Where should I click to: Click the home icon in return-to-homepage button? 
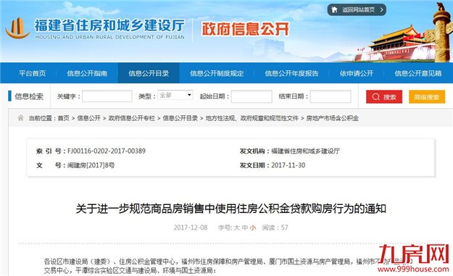point(334,9)
